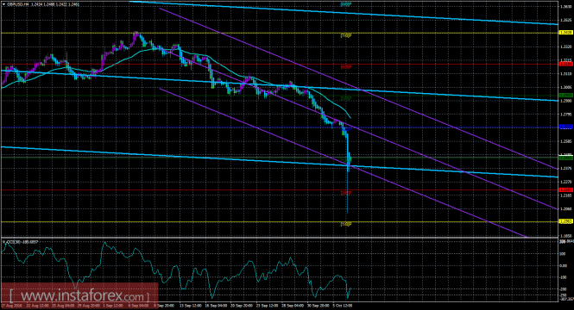Select the top yellow horizontal resistance line

tap(279, 33)
